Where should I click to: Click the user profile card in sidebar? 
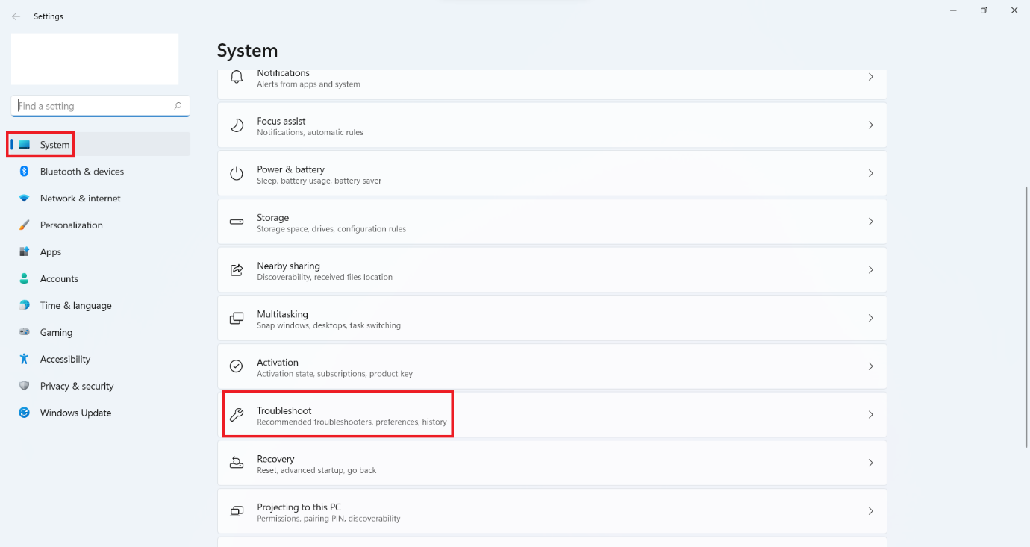(95, 59)
